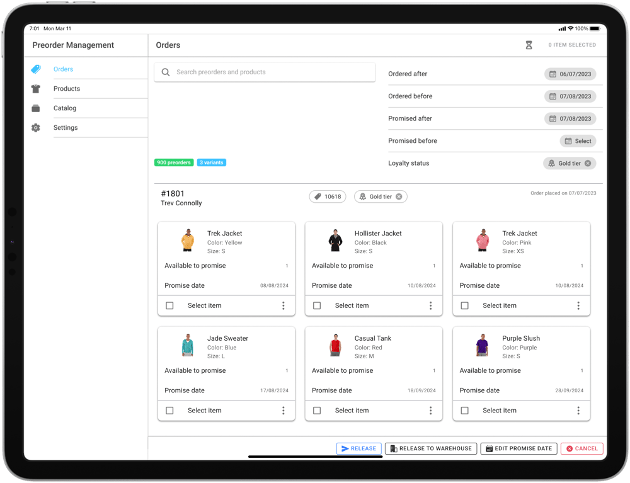Open the Orders tag icon in sidebar
630x483 pixels.
pyautogui.click(x=36, y=69)
